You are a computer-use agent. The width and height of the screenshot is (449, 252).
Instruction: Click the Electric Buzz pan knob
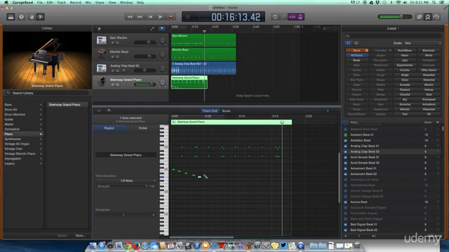[162, 55]
